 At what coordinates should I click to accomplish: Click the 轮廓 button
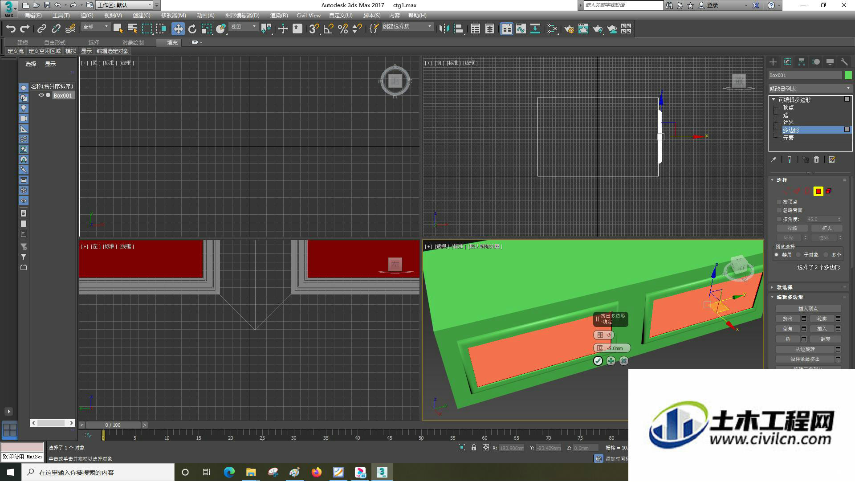pos(822,319)
